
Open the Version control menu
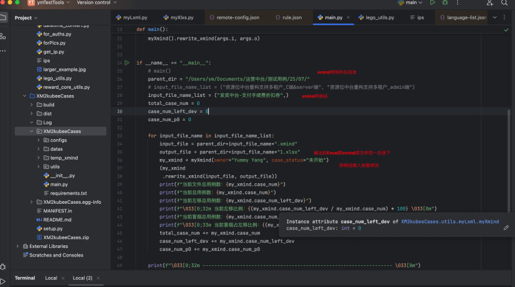tap(93, 3)
